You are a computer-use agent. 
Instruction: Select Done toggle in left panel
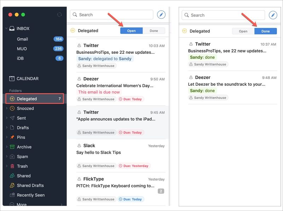pyautogui.click(x=154, y=31)
